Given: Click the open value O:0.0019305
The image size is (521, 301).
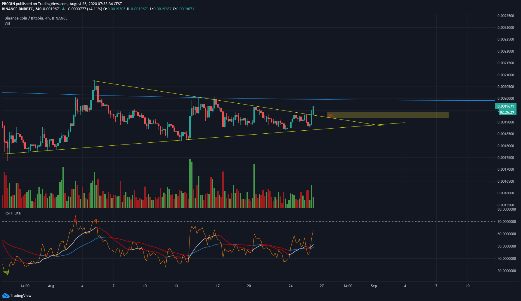Looking at the screenshot, I should click(114, 9).
